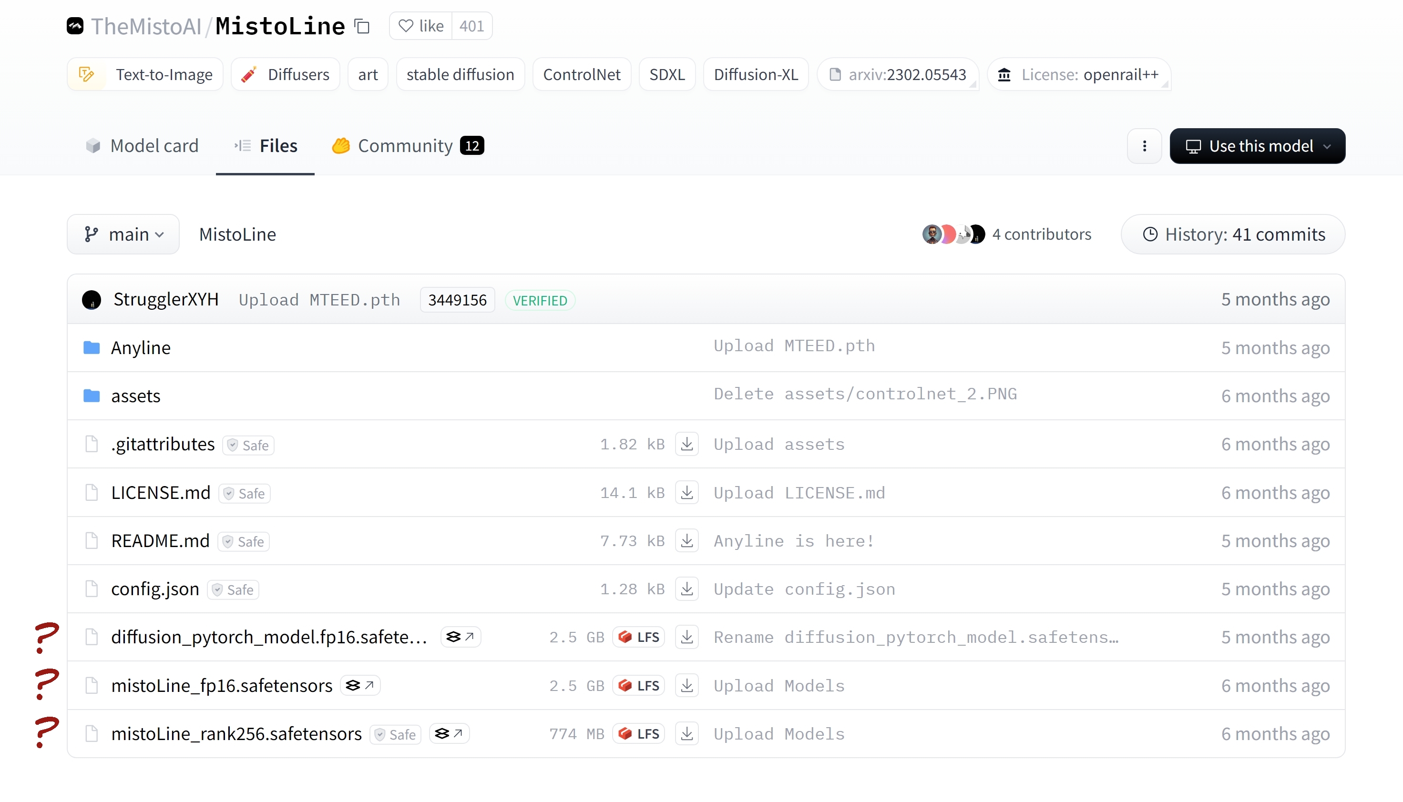
Task: Select the Diffusion-XL tag
Action: (756, 74)
